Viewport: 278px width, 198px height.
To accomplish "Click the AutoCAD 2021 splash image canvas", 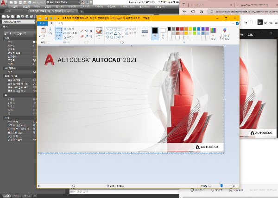I will click(x=131, y=99).
